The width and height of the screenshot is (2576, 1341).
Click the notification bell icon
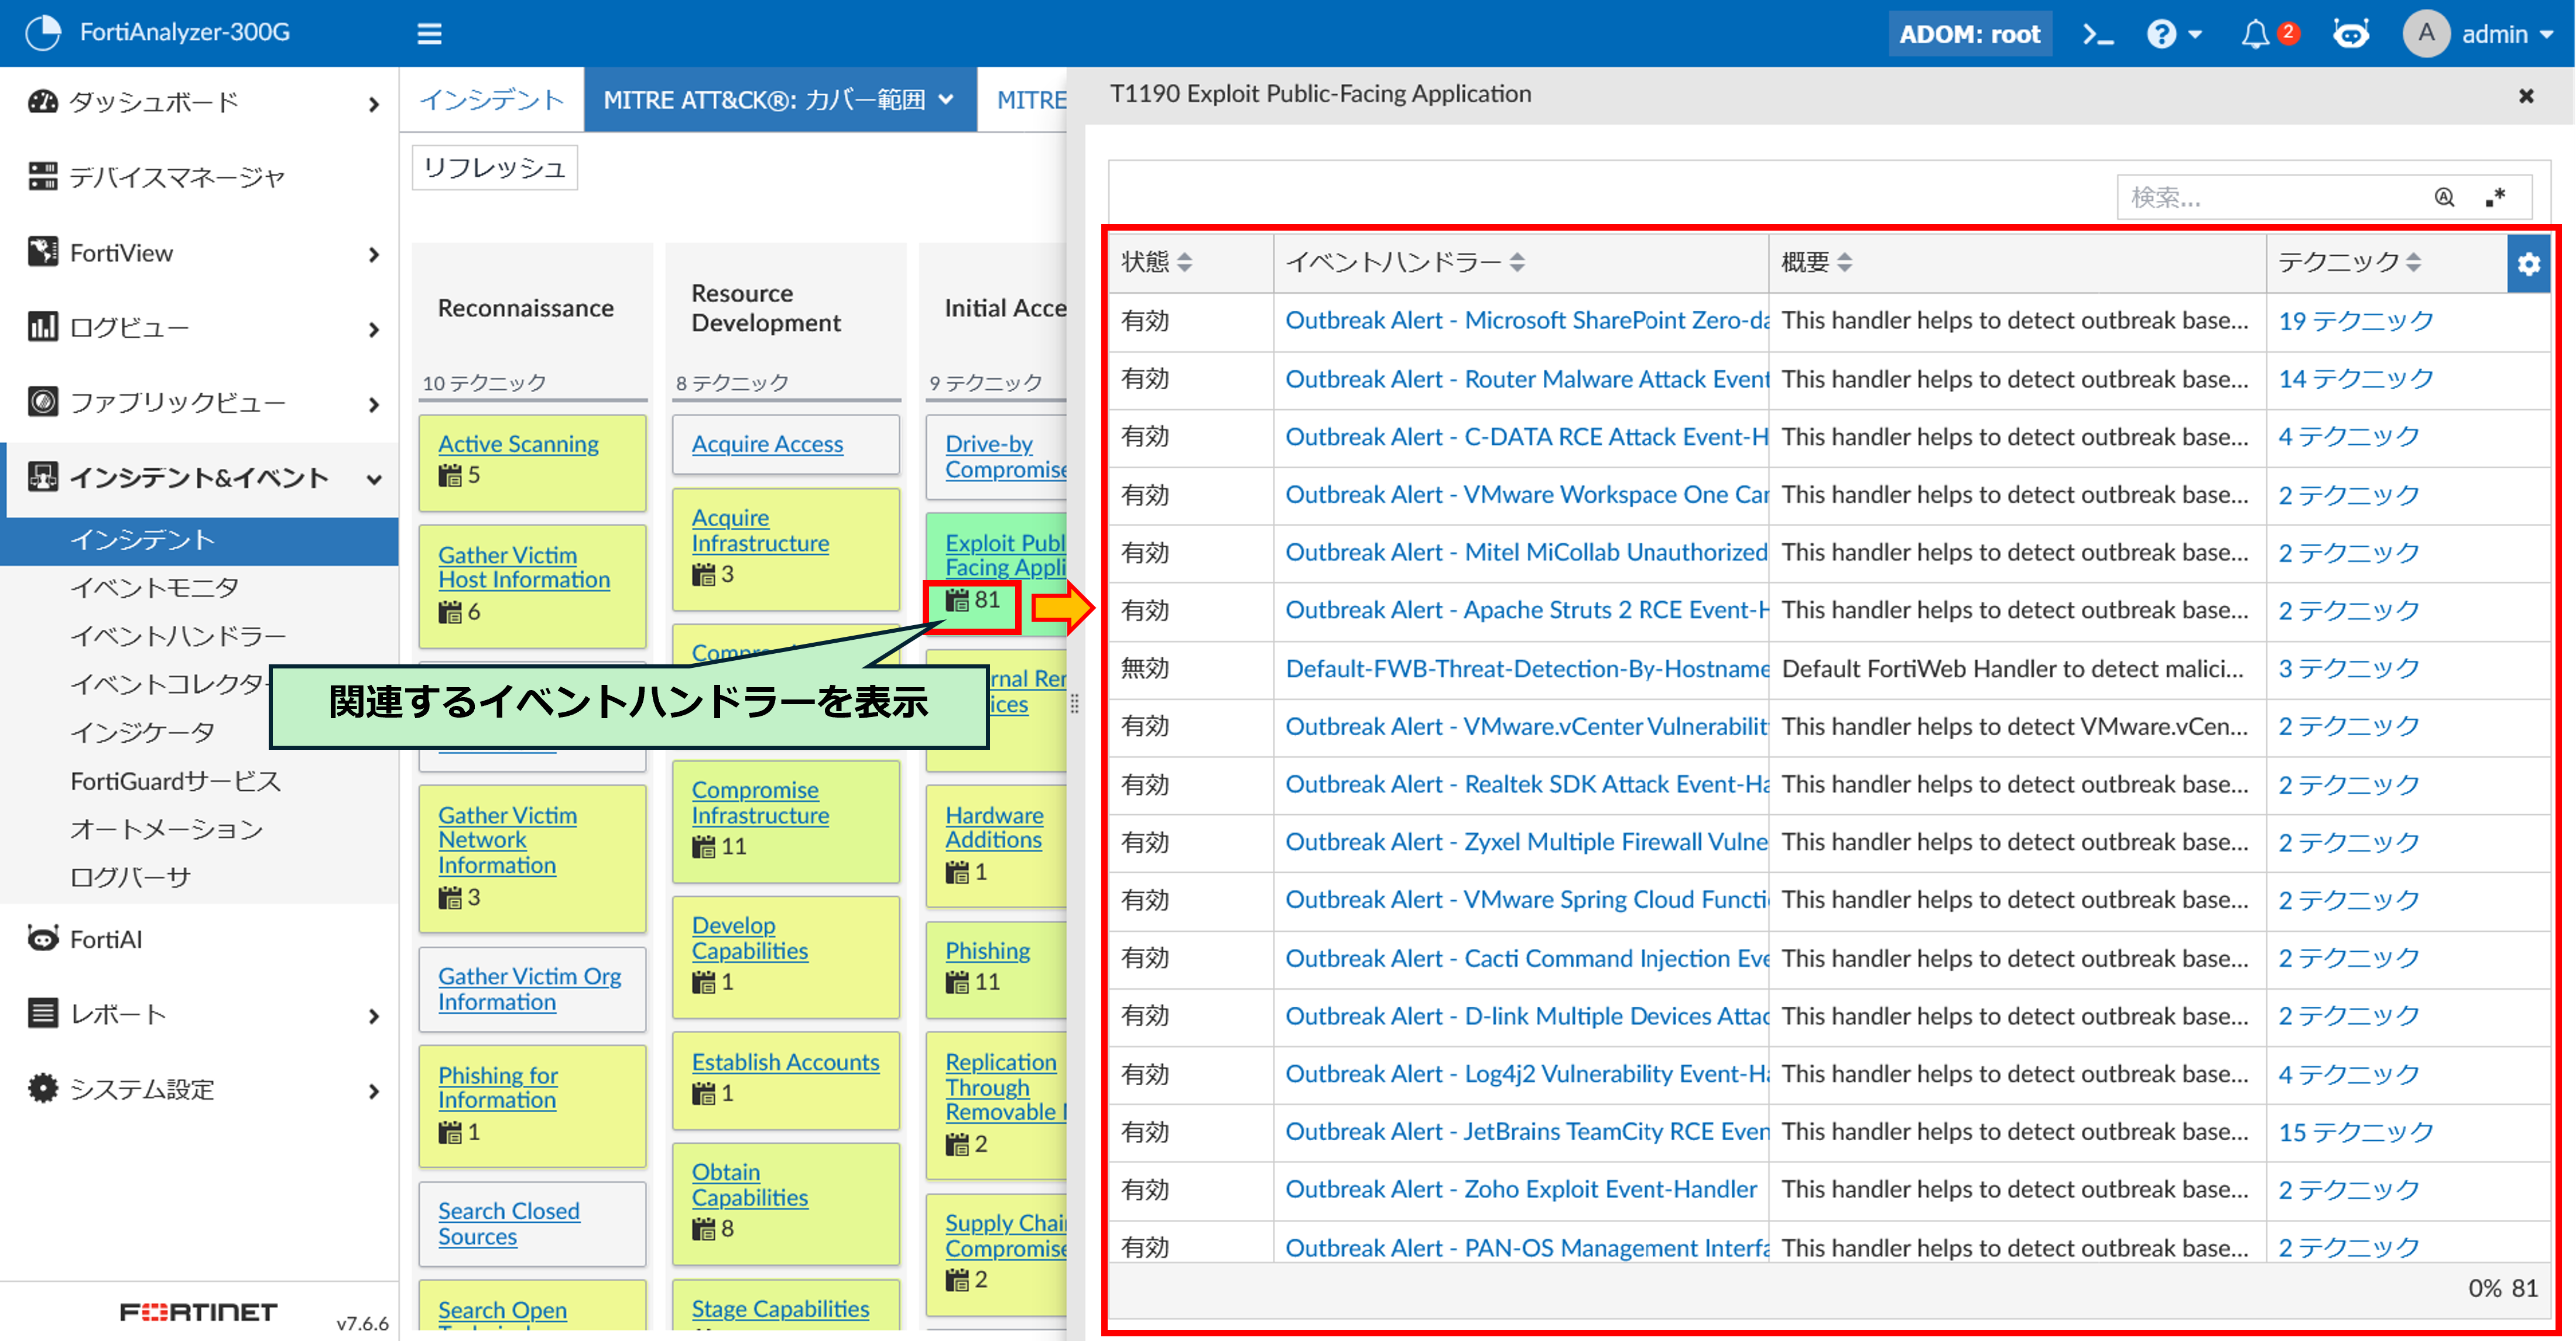pyautogui.click(x=2255, y=35)
